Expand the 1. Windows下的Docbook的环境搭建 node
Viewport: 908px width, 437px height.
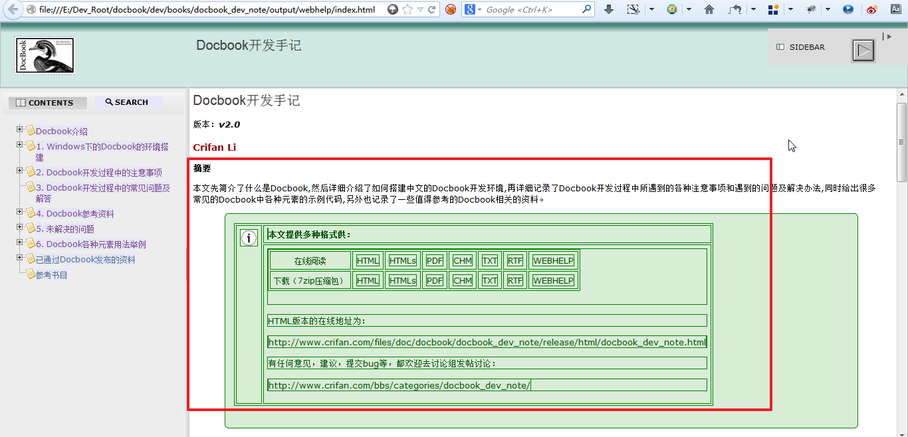point(20,145)
